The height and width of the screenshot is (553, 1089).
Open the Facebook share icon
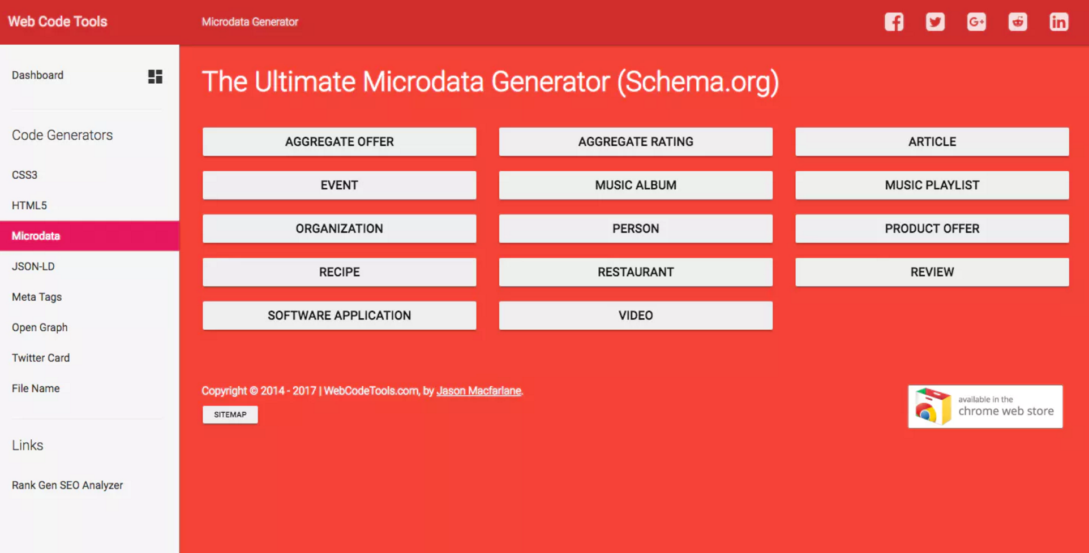894,21
